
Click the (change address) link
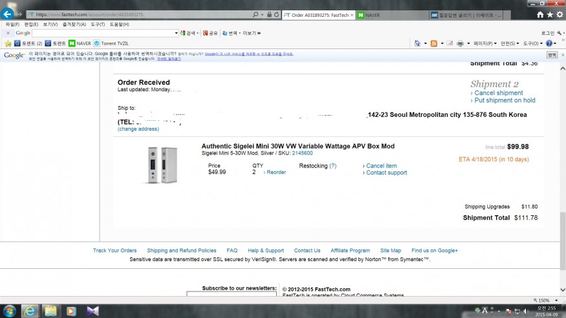tap(138, 129)
